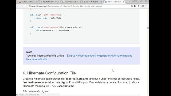Click the scrollbar up arrow

pyautogui.click(x=148, y=10)
